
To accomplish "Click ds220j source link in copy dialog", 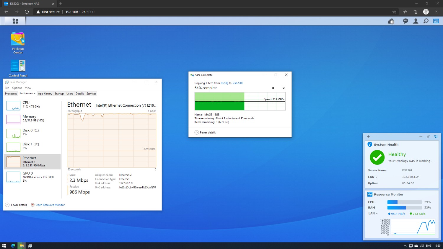I will click(x=224, y=83).
